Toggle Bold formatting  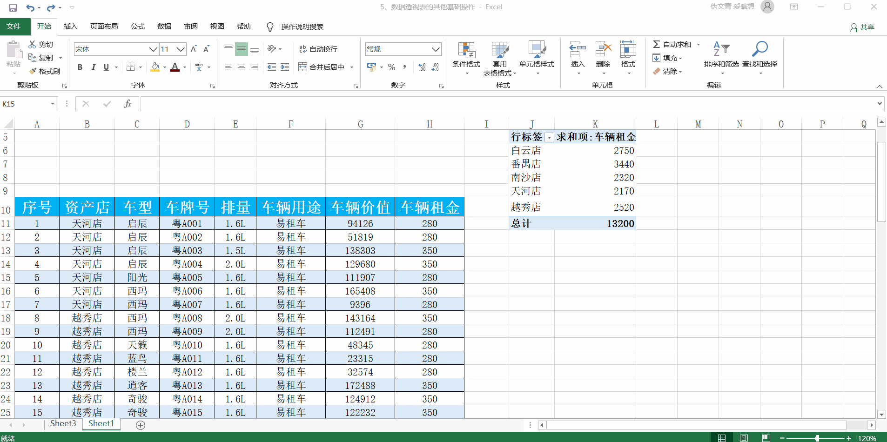[x=80, y=67]
